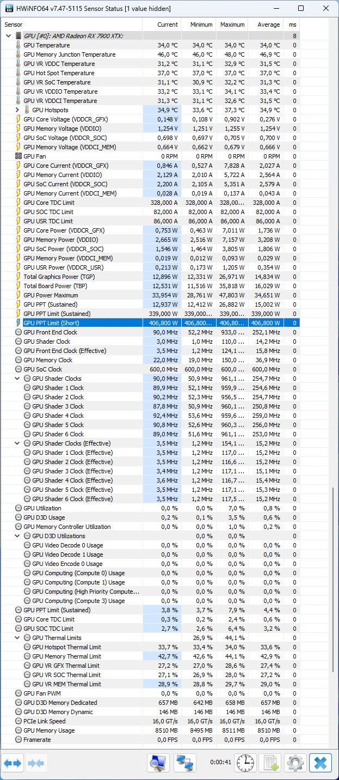This screenshot has height=780, width=339.
Task: Select the GPU Video Encode 0 Usage row
Action: [x=150, y=564]
